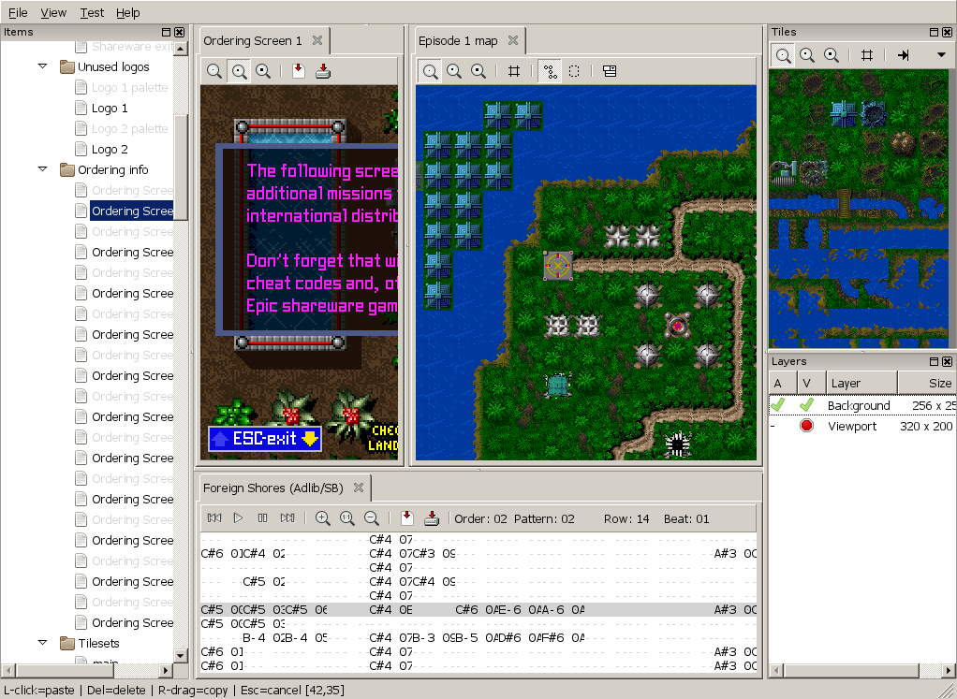The image size is (957, 699).
Task: Toggle grid display in map editor toolbar
Action: [x=514, y=71]
